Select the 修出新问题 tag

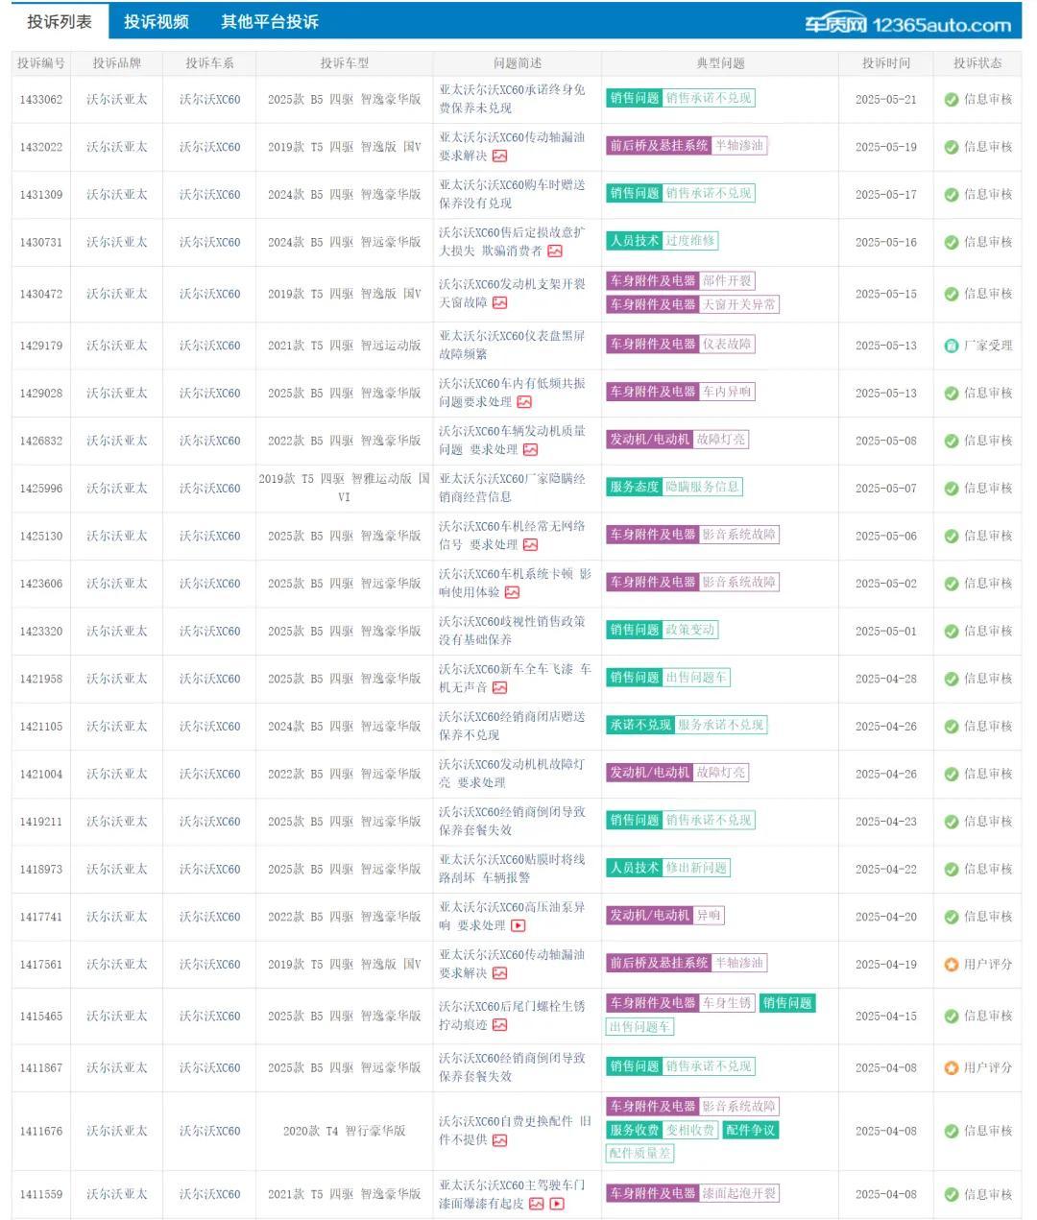697,868
